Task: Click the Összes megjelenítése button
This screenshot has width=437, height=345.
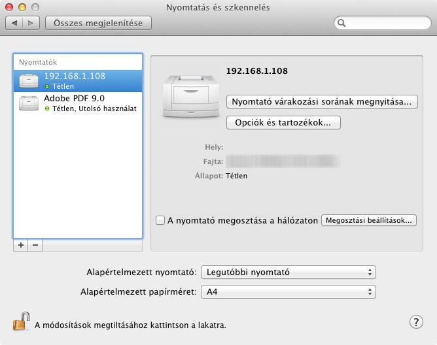Action: pos(98,23)
